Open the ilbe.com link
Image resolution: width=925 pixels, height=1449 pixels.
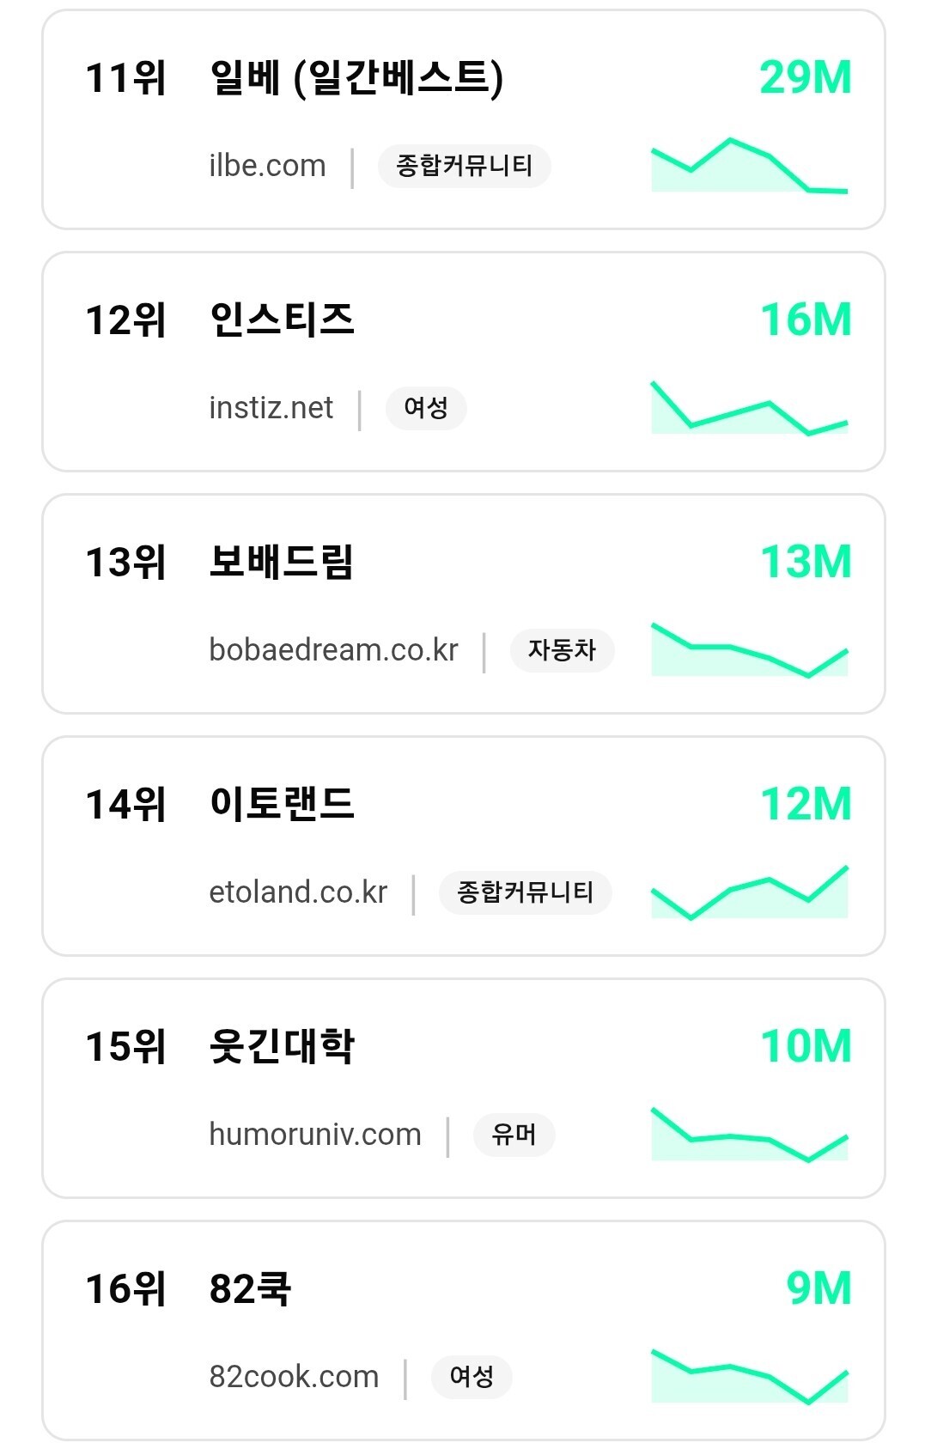click(267, 166)
